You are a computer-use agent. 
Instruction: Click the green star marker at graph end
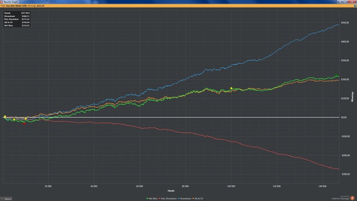pos(336,75)
